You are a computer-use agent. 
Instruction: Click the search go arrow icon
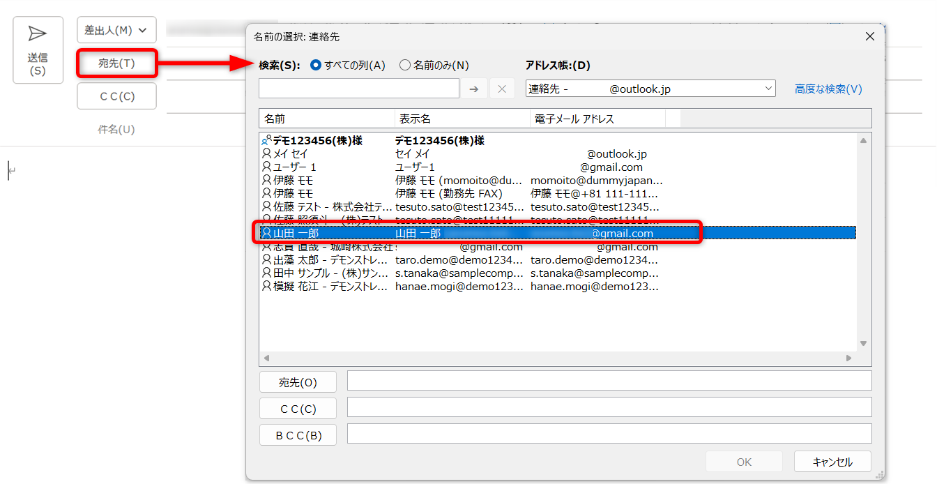point(473,89)
